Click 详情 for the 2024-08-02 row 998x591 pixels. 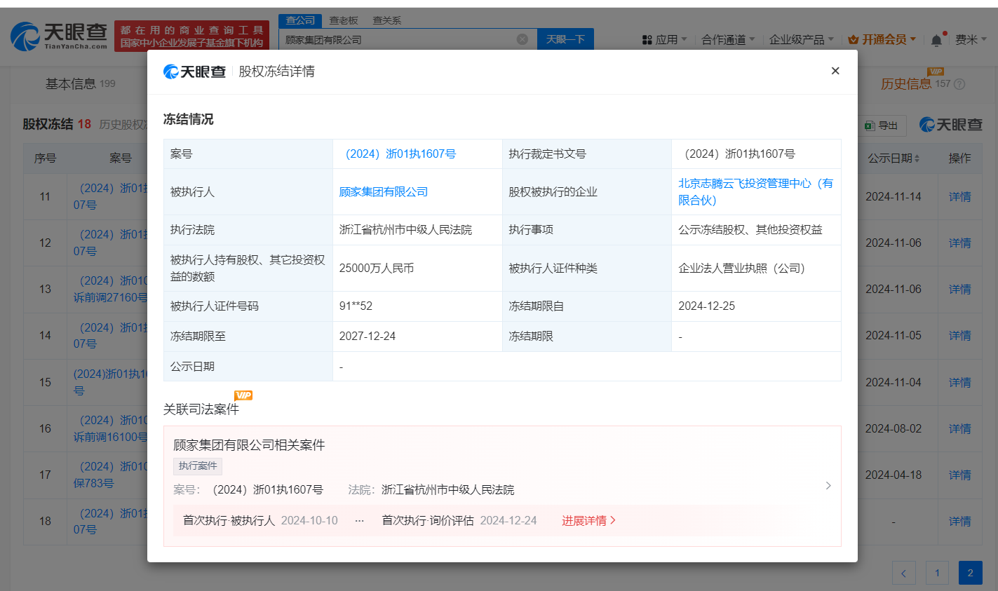click(959, 429)
